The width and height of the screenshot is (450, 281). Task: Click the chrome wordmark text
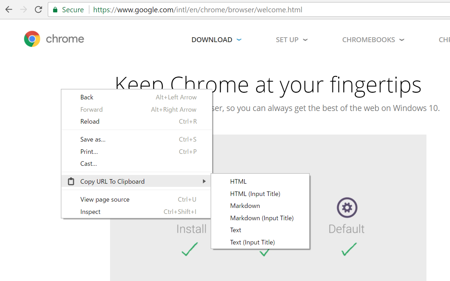(x=65, y=39)
